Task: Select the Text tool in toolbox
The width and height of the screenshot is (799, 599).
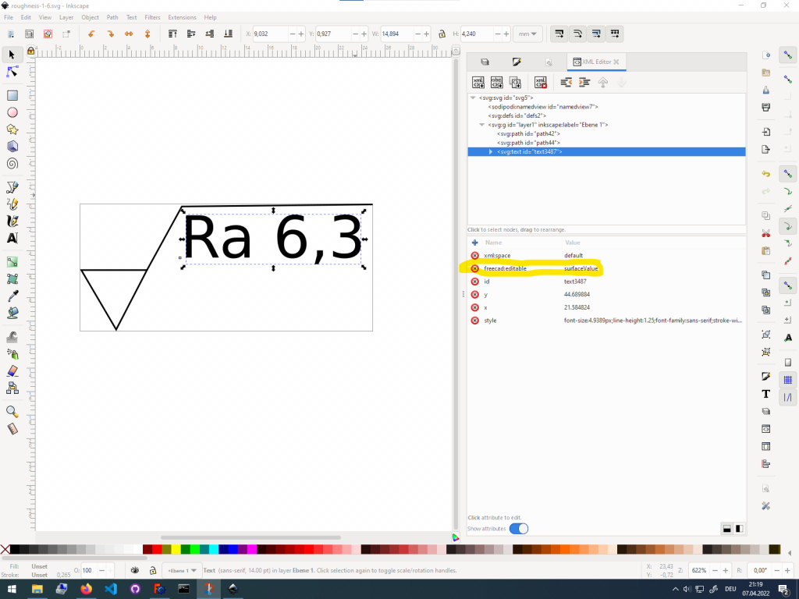Action: coord(12,238)
